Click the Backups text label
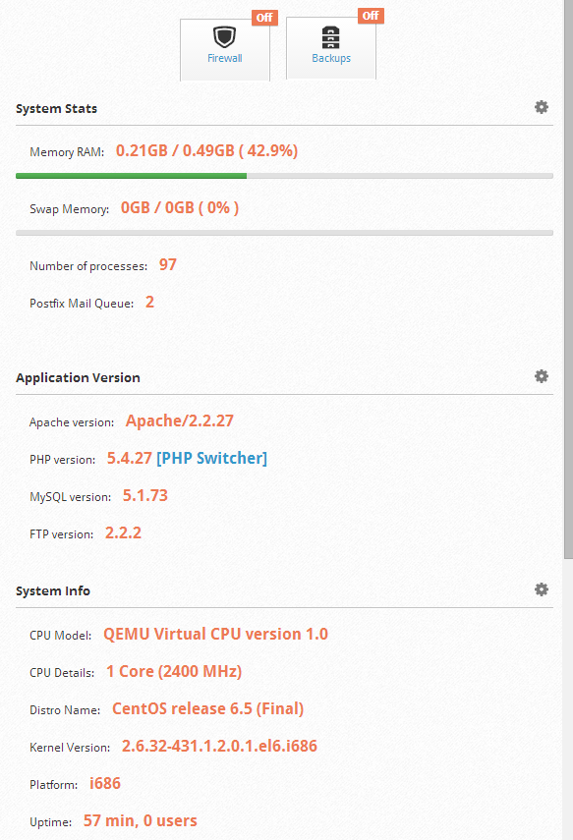This screenshot has height=840, width=573. 331,58
